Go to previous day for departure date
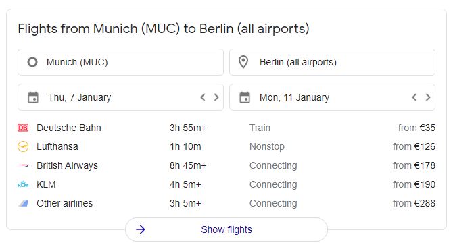This screenshot has height=245, width=453. click(203, 97)
